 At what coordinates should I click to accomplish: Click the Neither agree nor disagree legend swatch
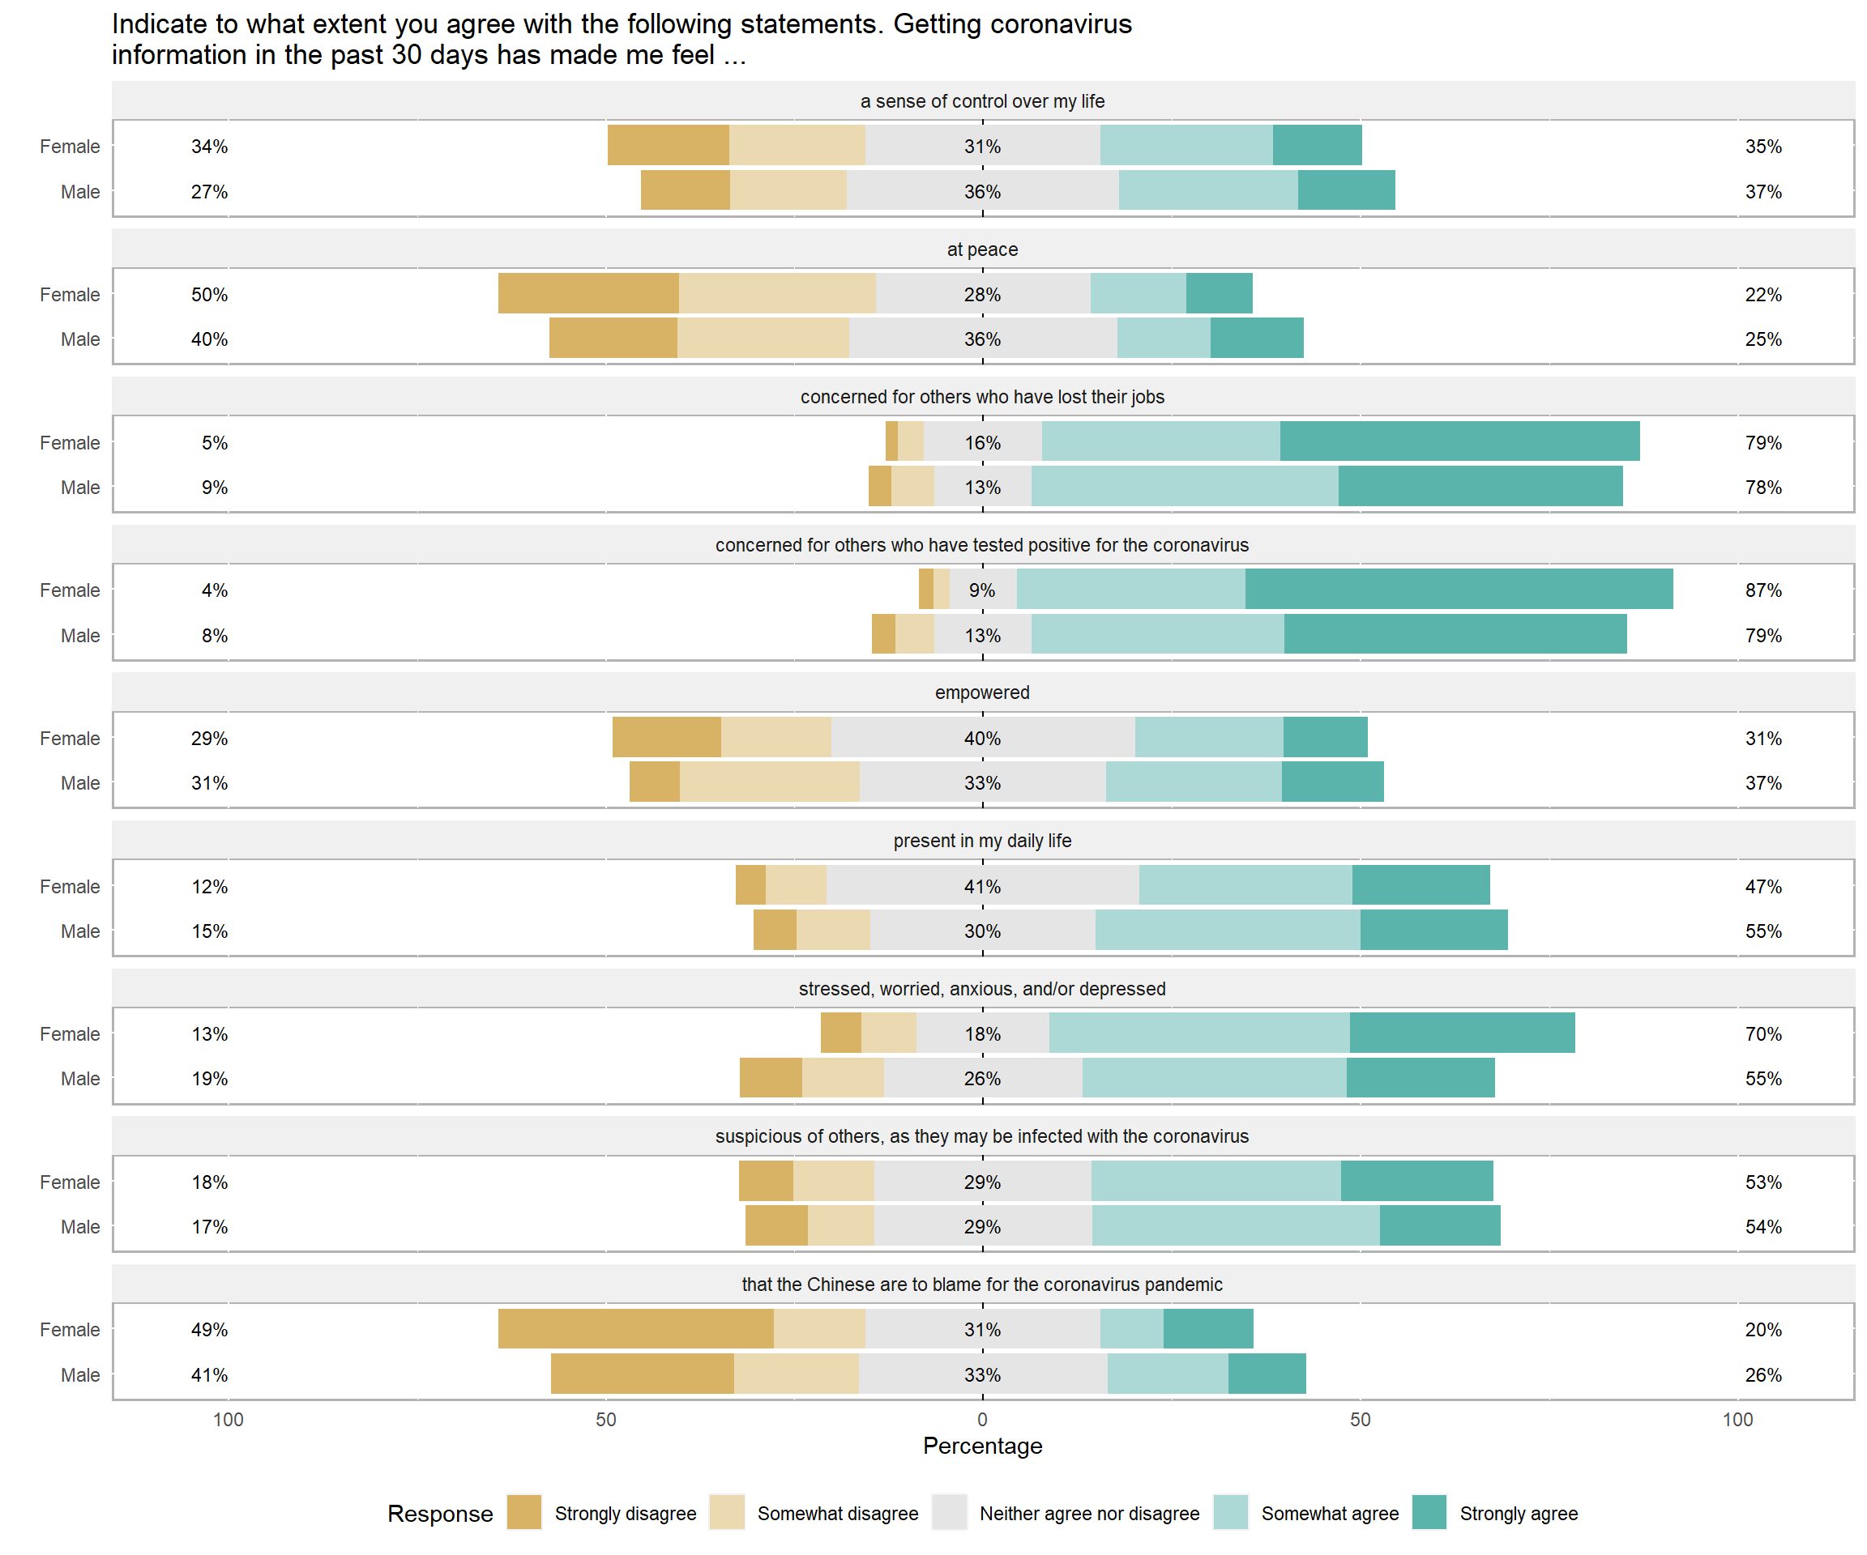(949, 1512)
